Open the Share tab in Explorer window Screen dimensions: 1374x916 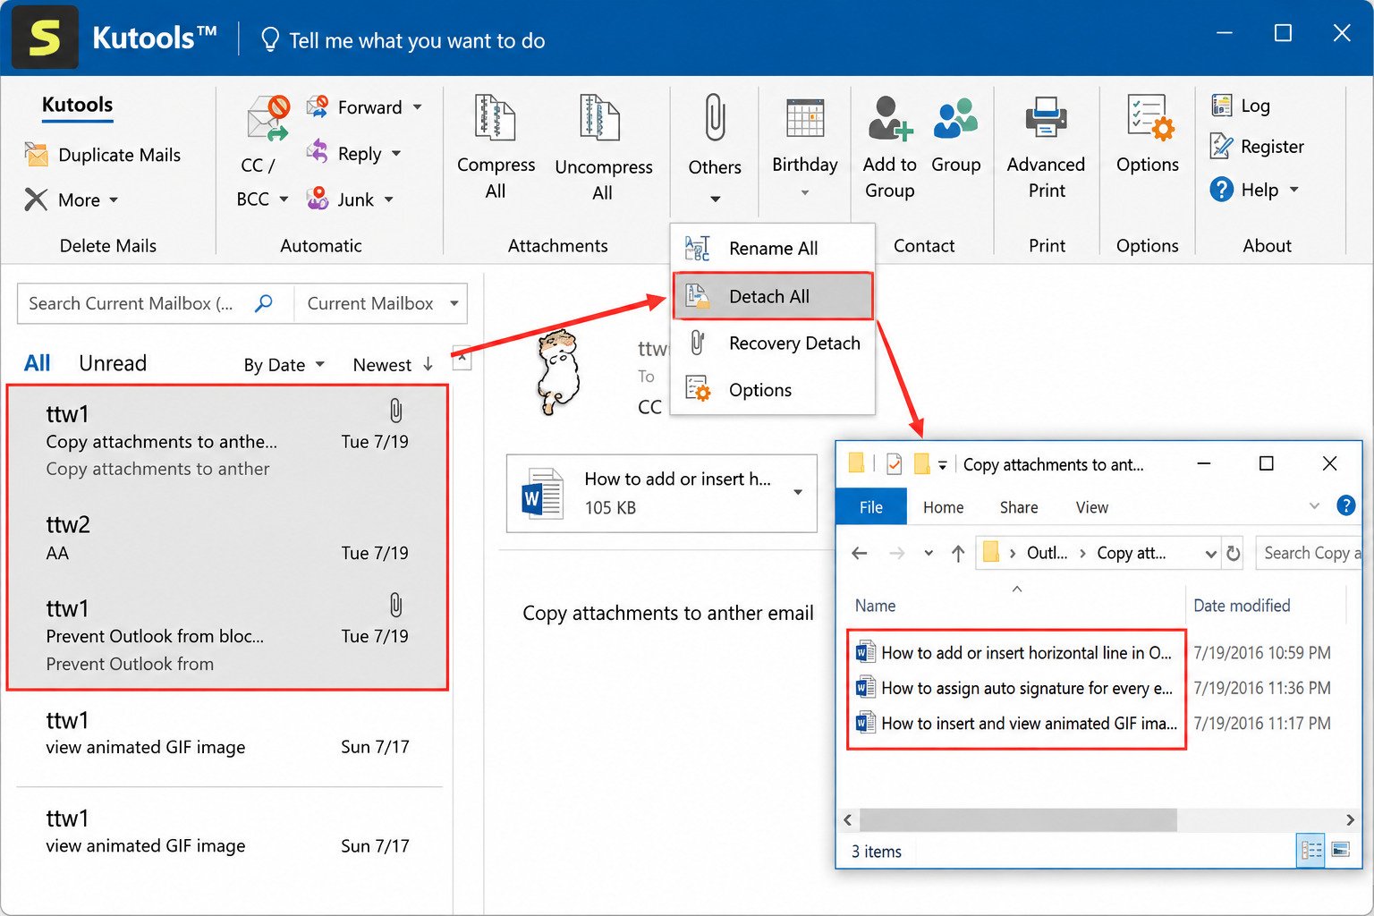pyautogui.click(x=1019, y=507)
